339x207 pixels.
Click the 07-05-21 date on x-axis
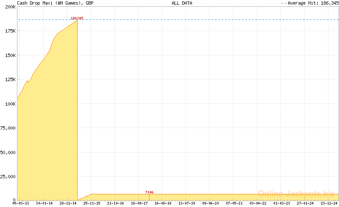coord(234,203)
